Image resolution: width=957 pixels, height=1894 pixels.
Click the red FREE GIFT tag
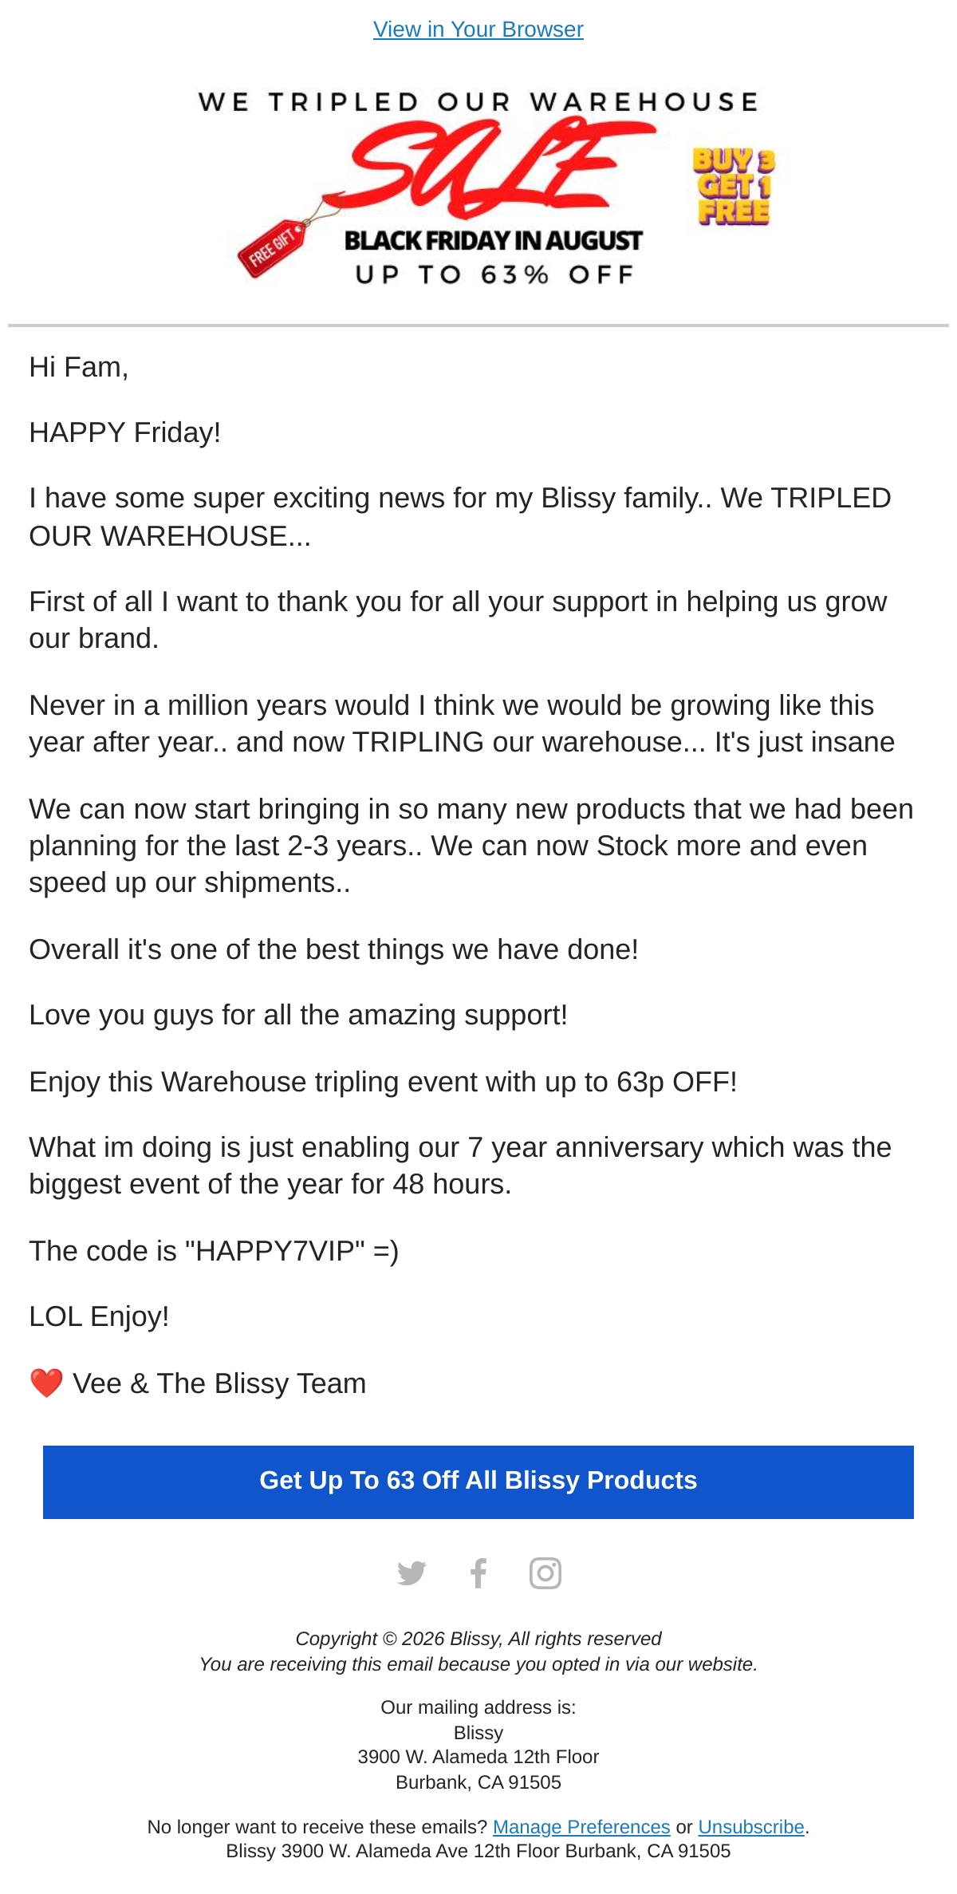point(273,247)
